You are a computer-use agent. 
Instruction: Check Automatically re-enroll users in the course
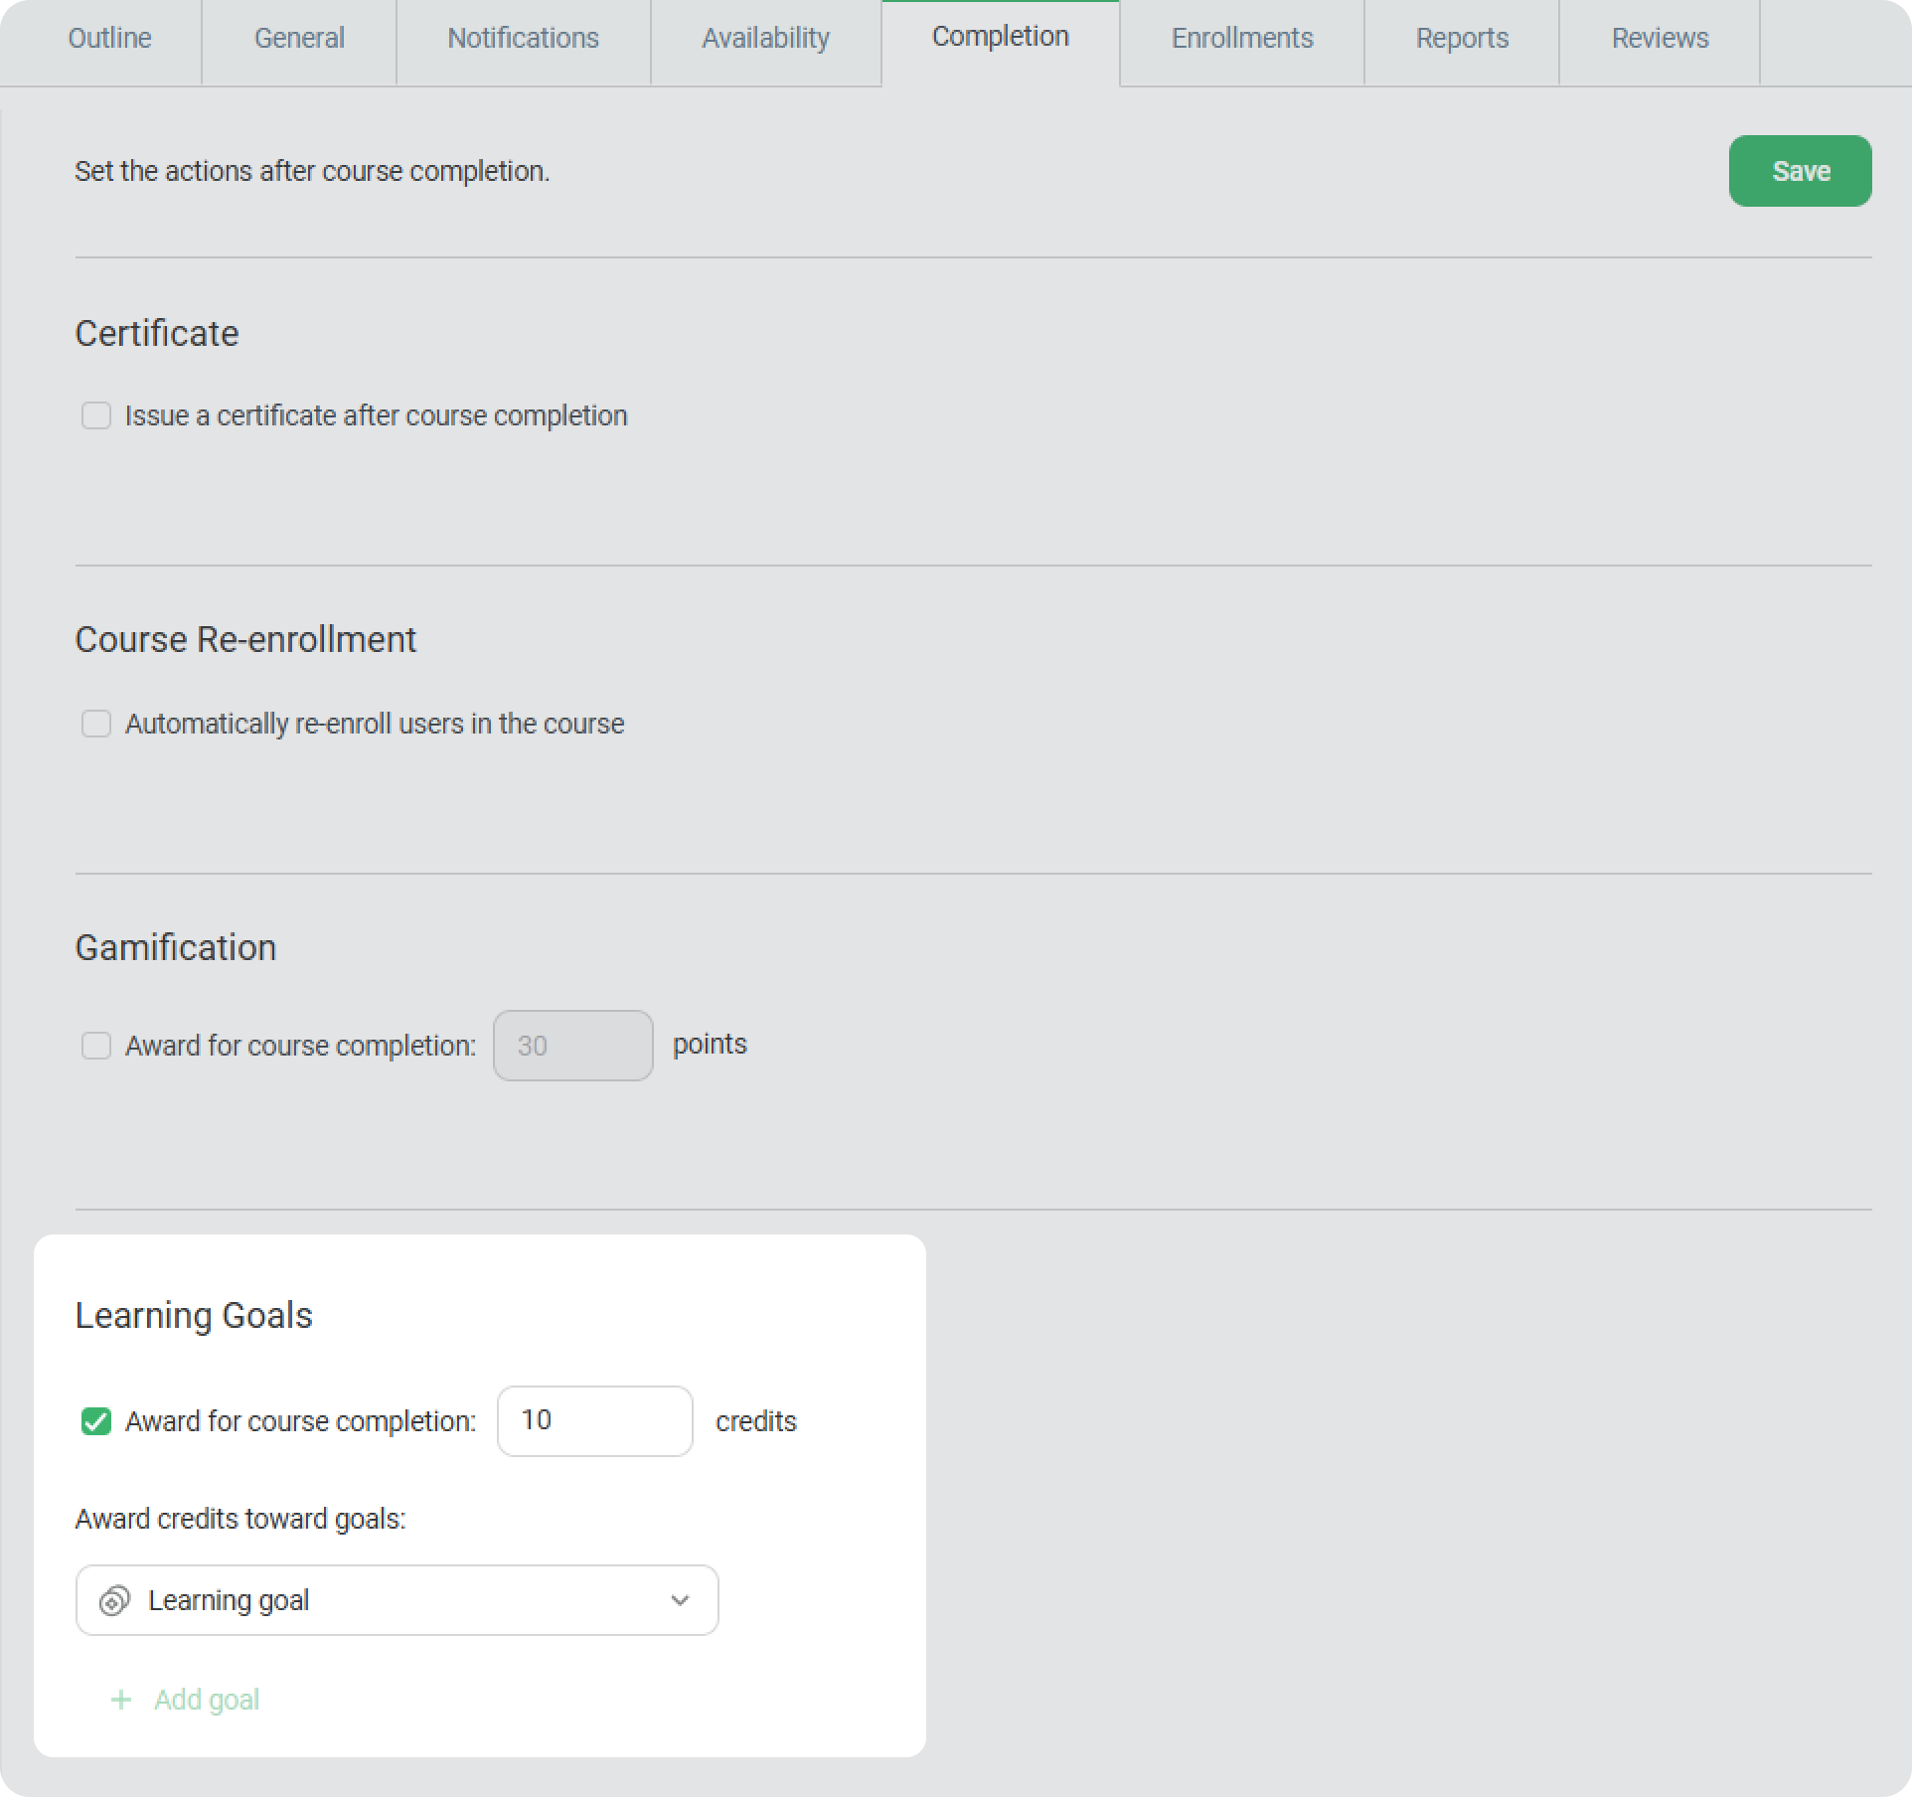(96, 724)
